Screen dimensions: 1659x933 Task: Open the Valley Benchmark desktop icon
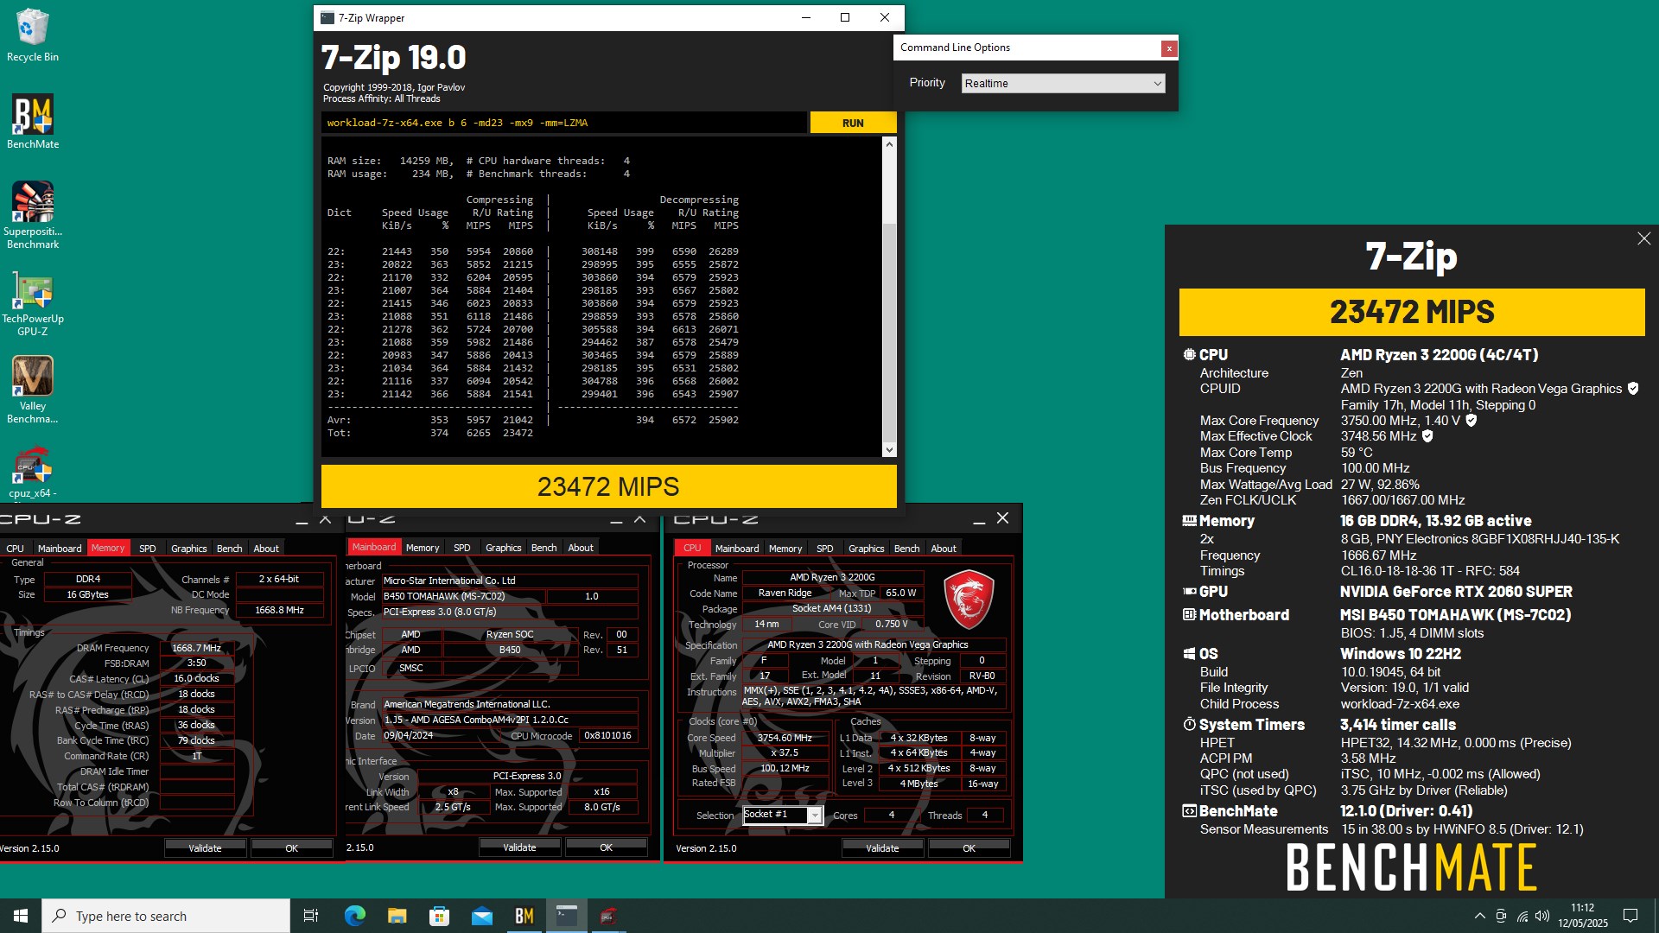33,390
